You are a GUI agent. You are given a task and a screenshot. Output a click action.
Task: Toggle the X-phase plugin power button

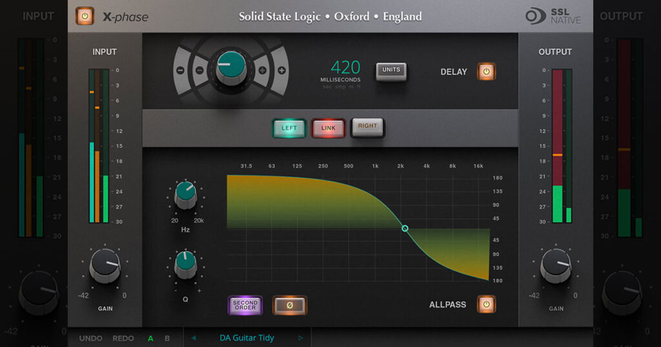click(85, 16)
